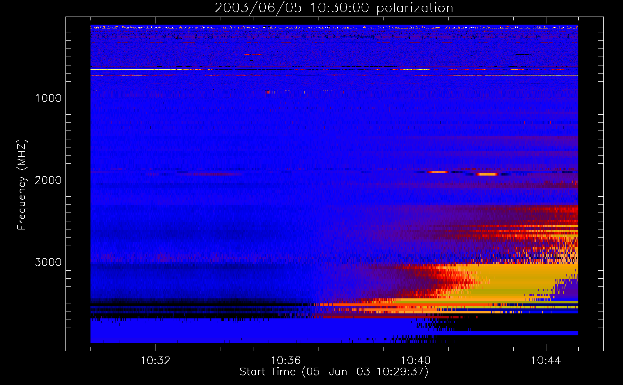Click the 'Start Time (05-Jun-03 10:29:37)' label
This screenshot has height=385, width=623.
(334, 372)
